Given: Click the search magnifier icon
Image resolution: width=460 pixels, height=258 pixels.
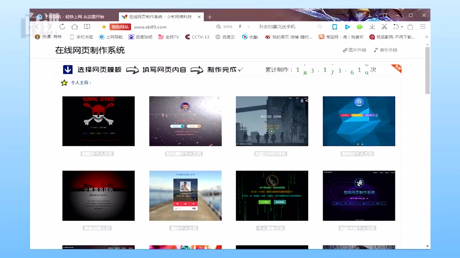Looking at the screenshot, I should click(320, 27).
